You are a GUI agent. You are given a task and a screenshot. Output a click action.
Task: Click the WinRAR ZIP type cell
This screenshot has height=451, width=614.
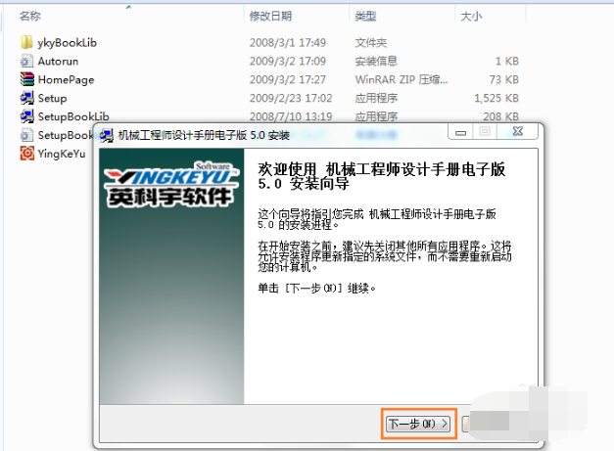pyautogui.click(x=401, y=79)
